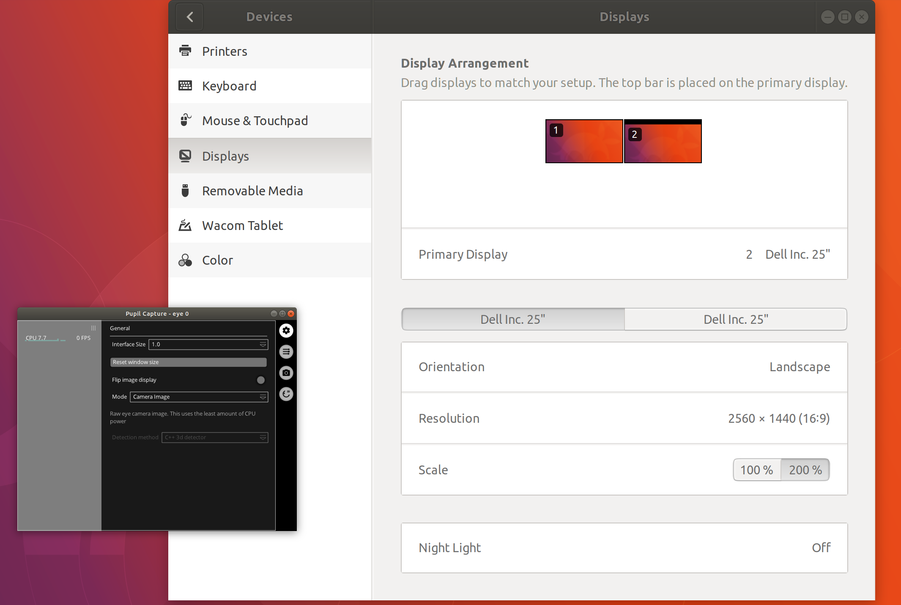Open the Orientation Landscape option

tap(624, 367)
